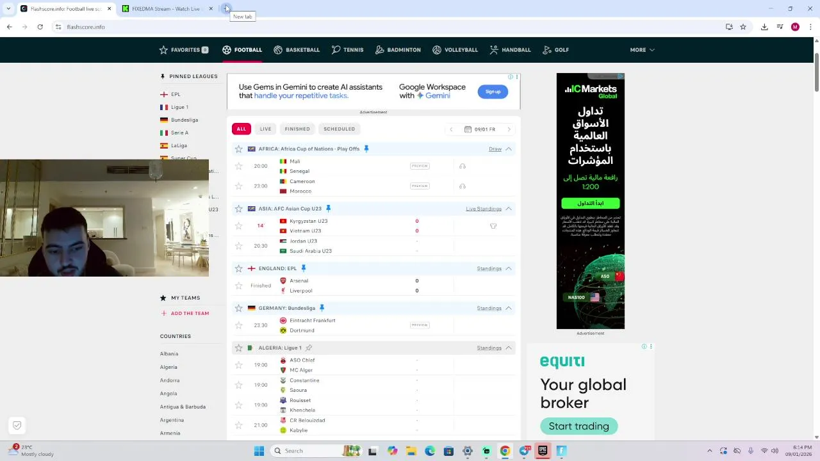This screenshot has width=820, height=461.
Task: Unpin AFC Asian Cup U23 pin
Action: pyautogui.click(x=328, y=208)
